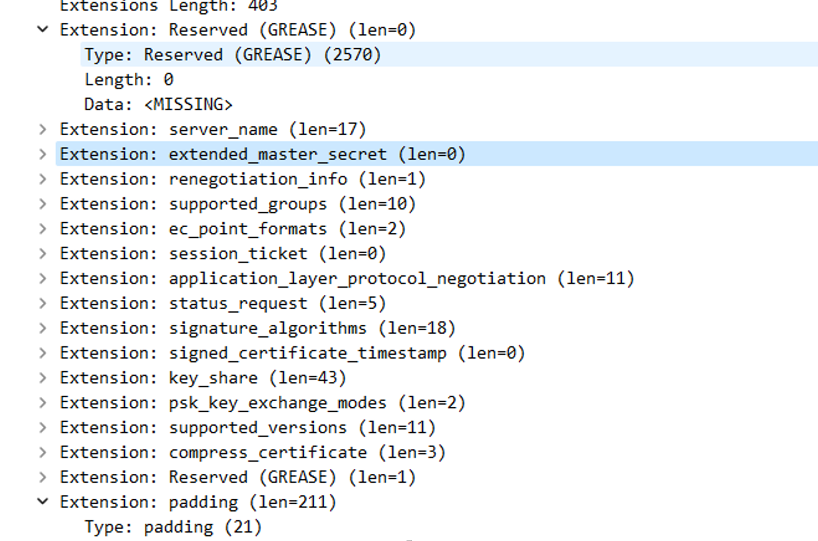Expand the supported_groups extension
This screenshot has height=541, width=818.
click(x=43, y=204)
